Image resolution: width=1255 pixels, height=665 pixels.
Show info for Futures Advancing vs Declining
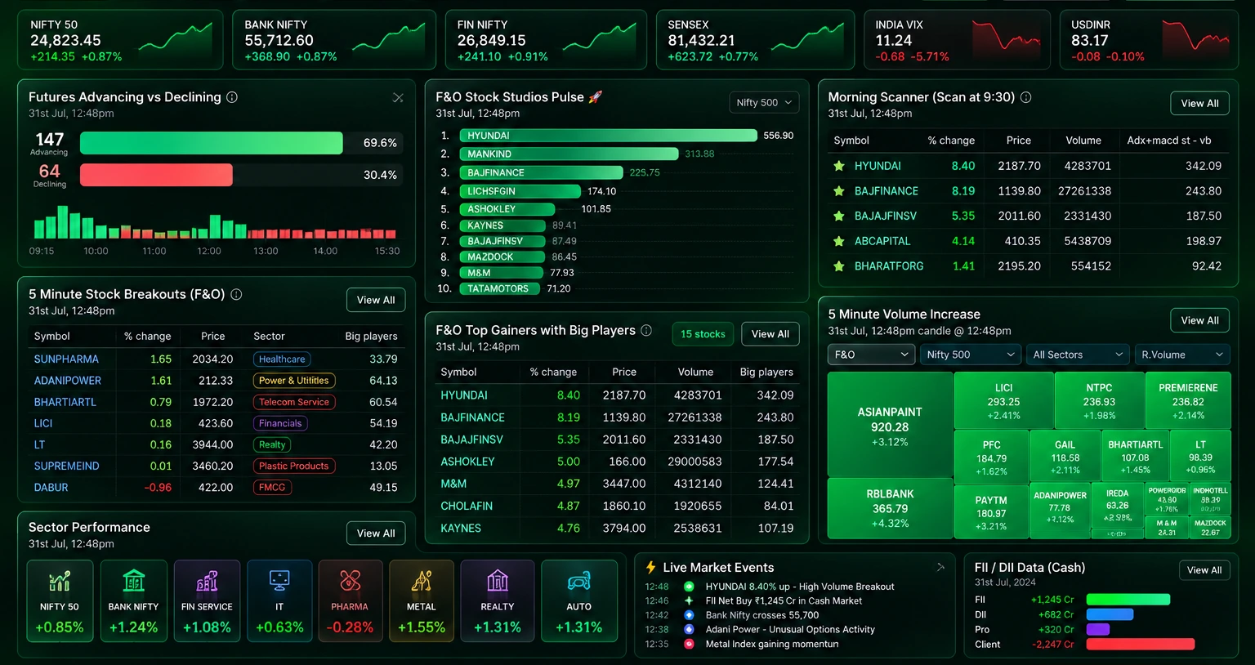pos(232,97)
